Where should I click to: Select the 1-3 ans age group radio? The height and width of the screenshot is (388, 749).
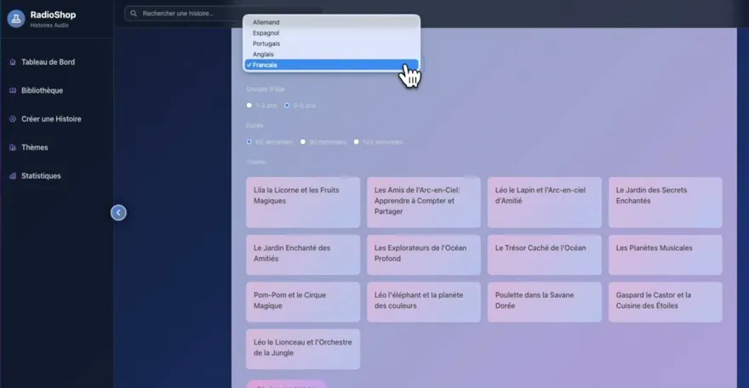click(x=249, y=106)
